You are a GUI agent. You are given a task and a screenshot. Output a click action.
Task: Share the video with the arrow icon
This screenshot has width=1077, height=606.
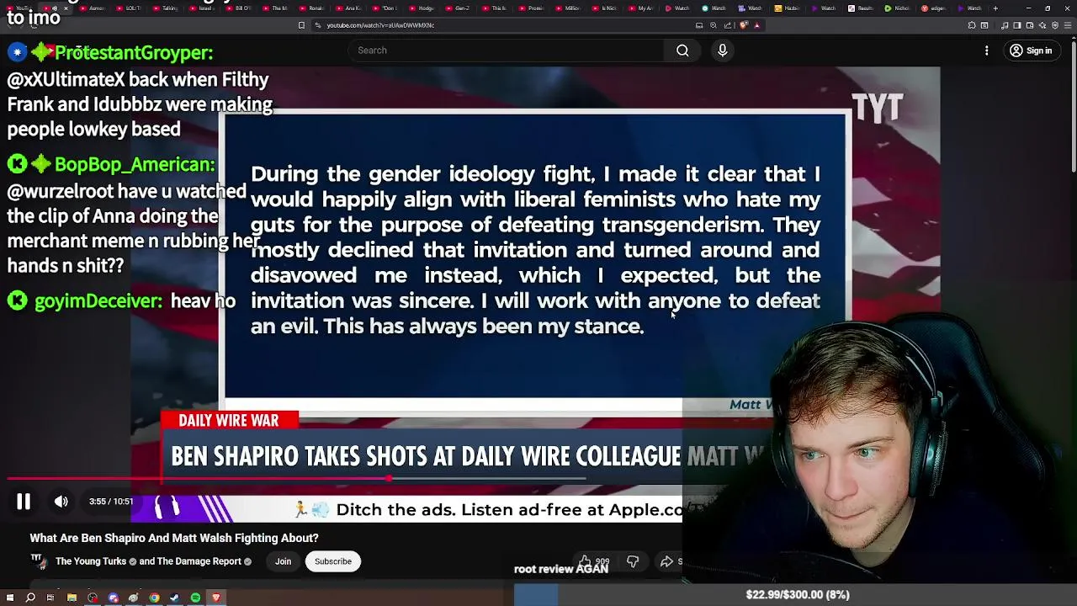(x=666, y=561)
